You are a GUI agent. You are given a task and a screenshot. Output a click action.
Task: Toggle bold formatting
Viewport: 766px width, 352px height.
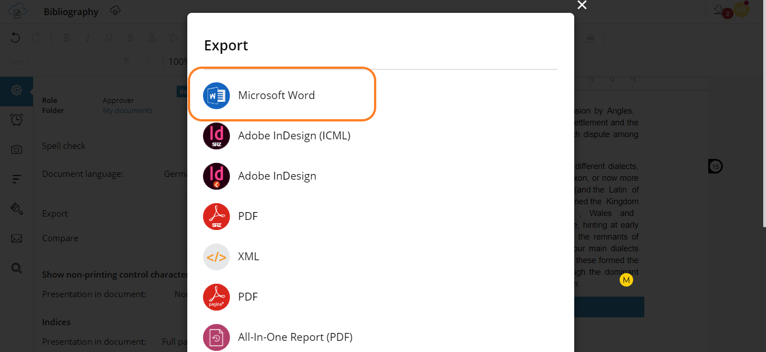point(67,38)
